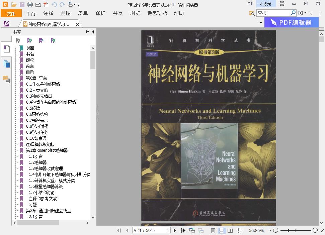Print the PDF using the printer icon
Viewport: 325px width, 235px height.
(30, 4)
